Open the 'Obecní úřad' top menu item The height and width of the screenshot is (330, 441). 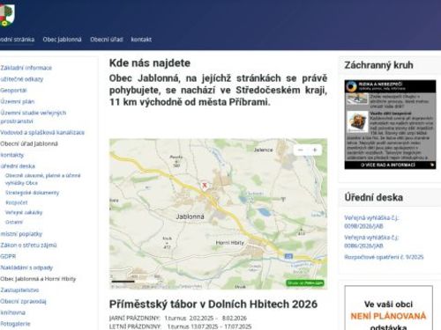click(107, 40)
